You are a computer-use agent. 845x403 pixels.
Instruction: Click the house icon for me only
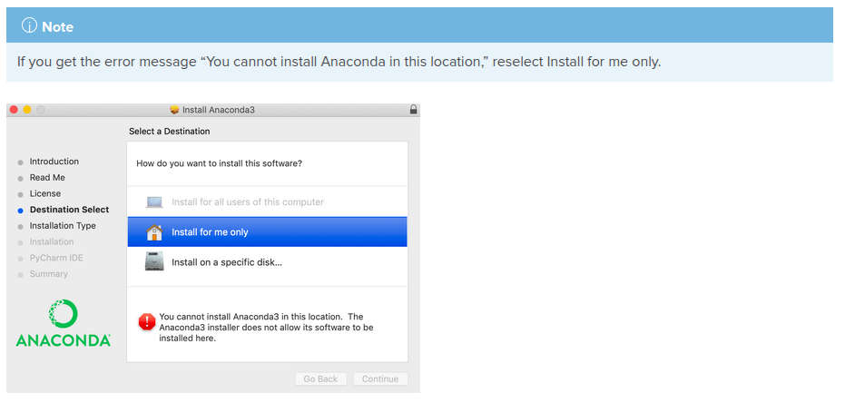154,232
